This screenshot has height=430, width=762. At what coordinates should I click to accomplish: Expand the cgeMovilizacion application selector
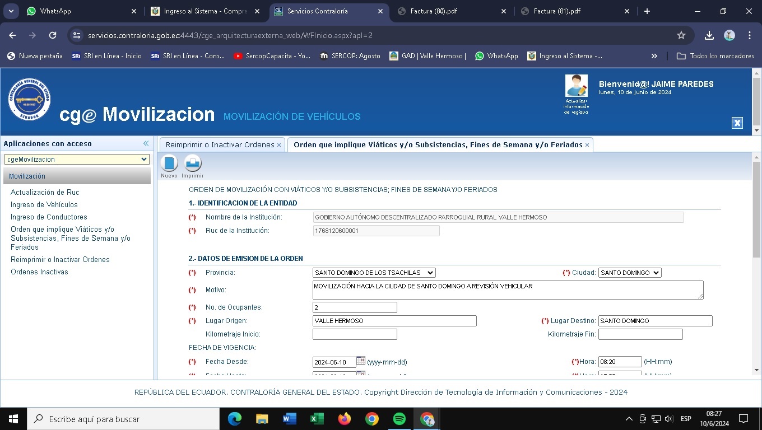[77, 160]
